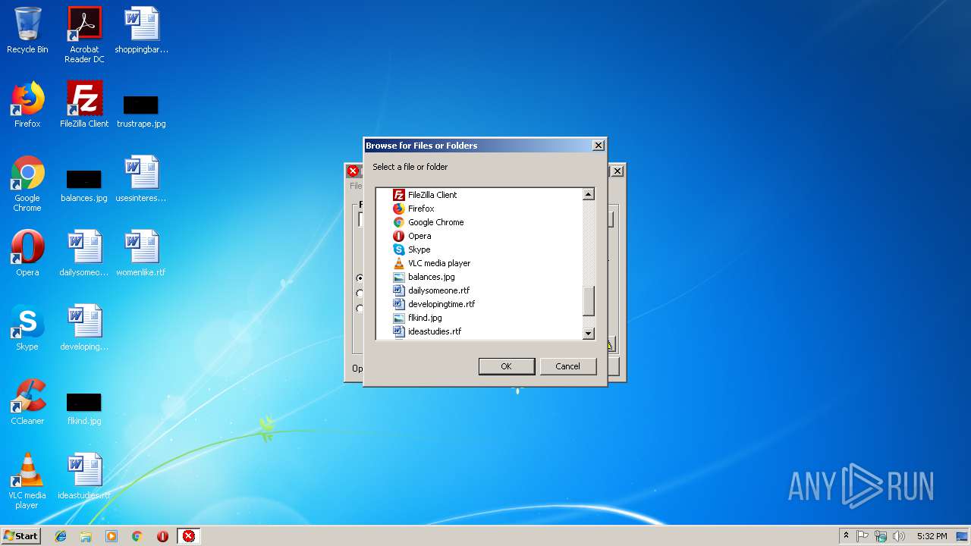Open the clock showing 5:32 PM

pyautogui.click(x=932, y=536)
